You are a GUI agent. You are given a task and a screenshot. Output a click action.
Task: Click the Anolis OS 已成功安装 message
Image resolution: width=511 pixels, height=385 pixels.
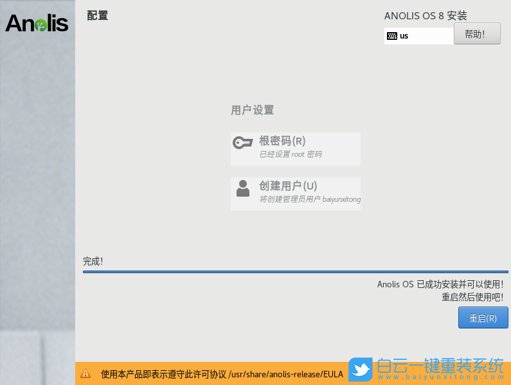point(440,284)
